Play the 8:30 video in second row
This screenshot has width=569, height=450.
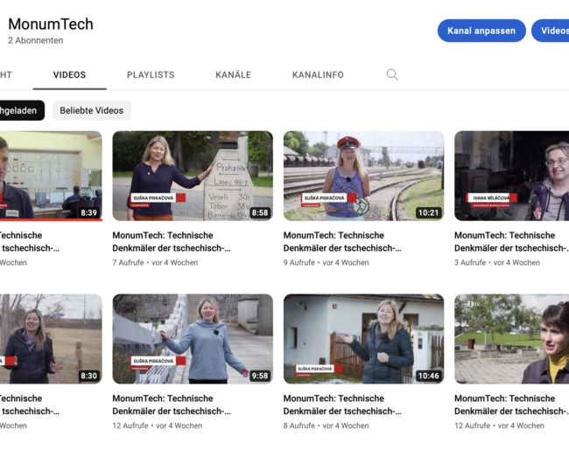pyautogui.click(x=50, y=338)
